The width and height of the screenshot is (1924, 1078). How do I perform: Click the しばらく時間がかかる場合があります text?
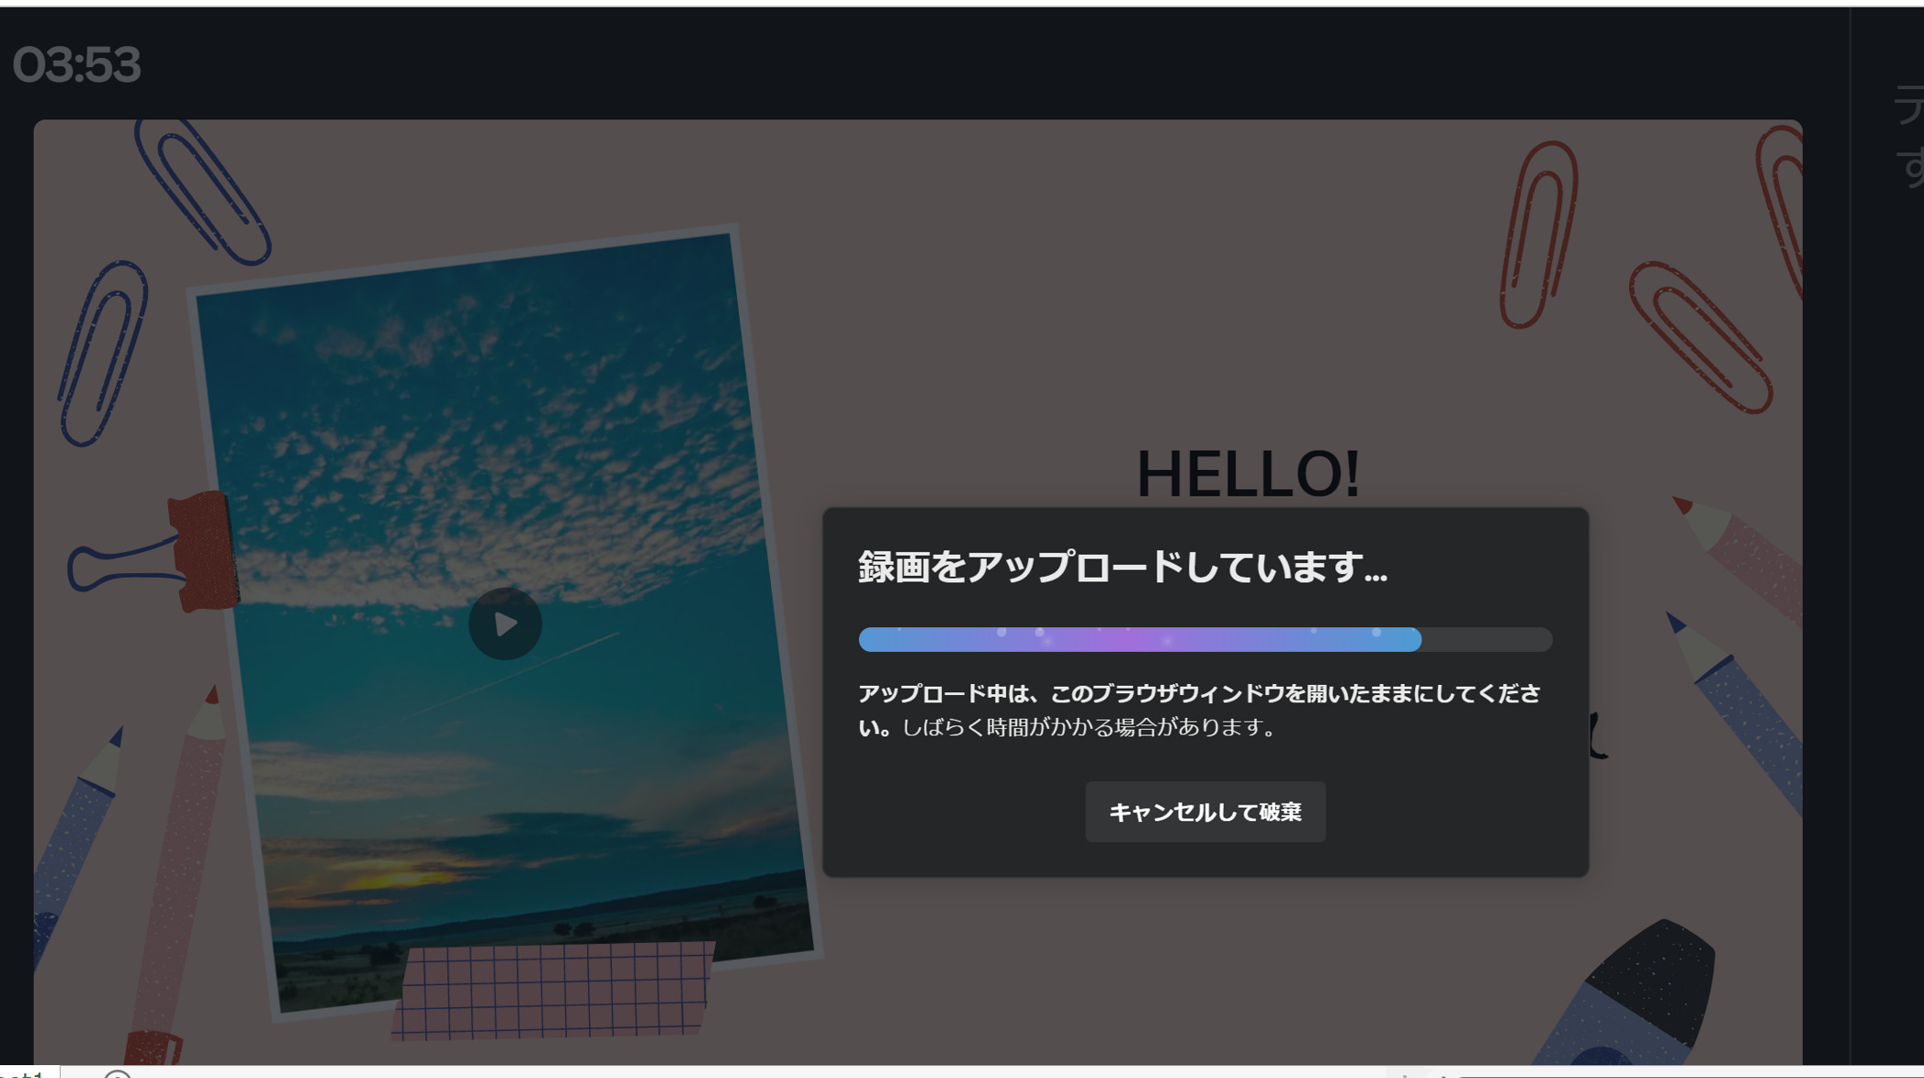coord(1088,727)
